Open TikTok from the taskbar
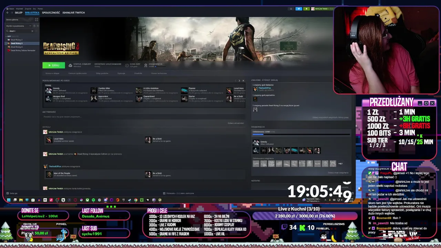The height and width of the screenshot is (248, 441). tap(51, 200)
